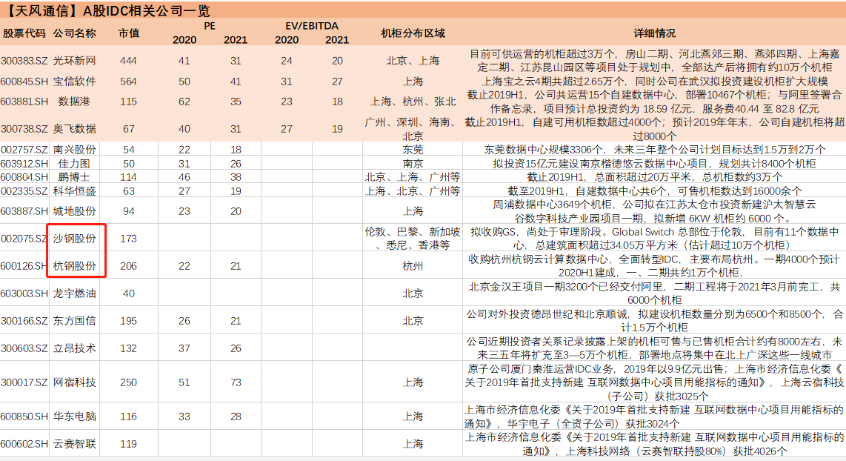This screenshot has height=461, width=846.
Task: Select market value 195 for 东方国信
Action: point(128,321)
